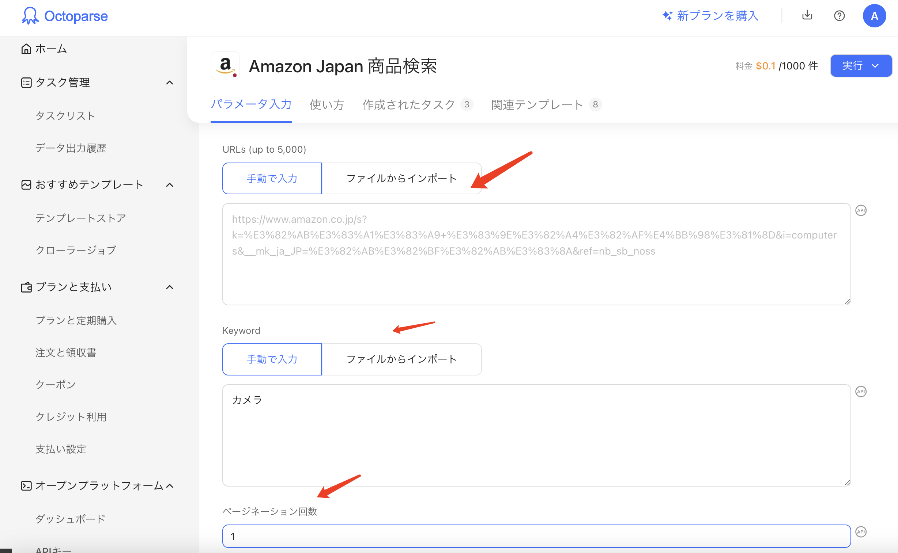Click the Amazon Japan 商品検索 title
Image resolution: width=898 pixels, height=553 pixels.
(343, 66)
